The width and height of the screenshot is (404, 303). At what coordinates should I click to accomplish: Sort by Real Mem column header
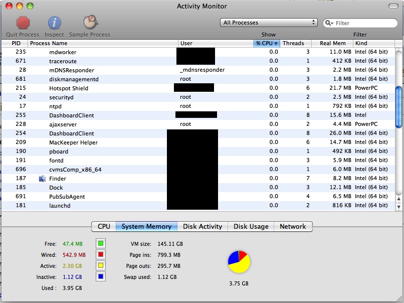click(x=332, y=43)
